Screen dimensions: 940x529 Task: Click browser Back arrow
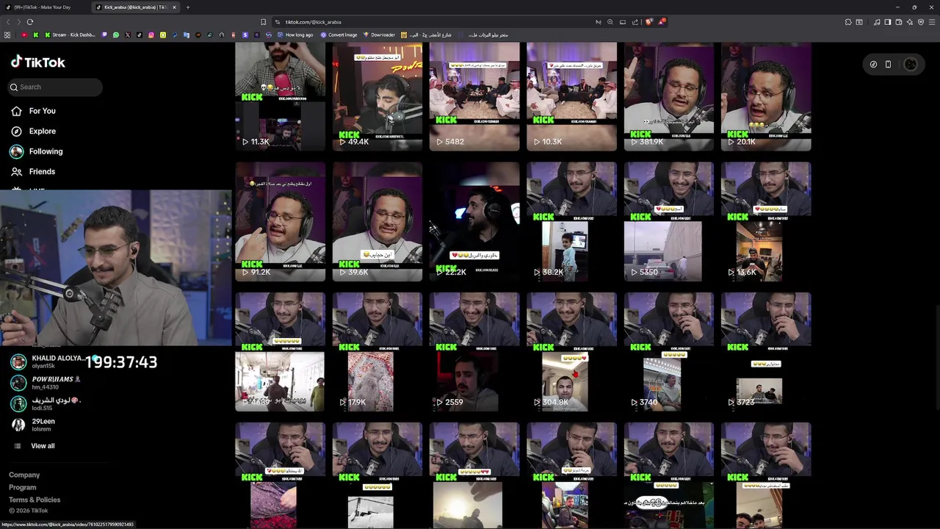tap(8, 22)
